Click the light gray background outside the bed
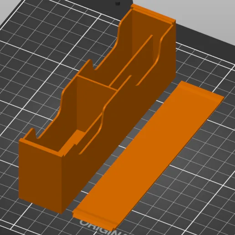 pos(197,15)
